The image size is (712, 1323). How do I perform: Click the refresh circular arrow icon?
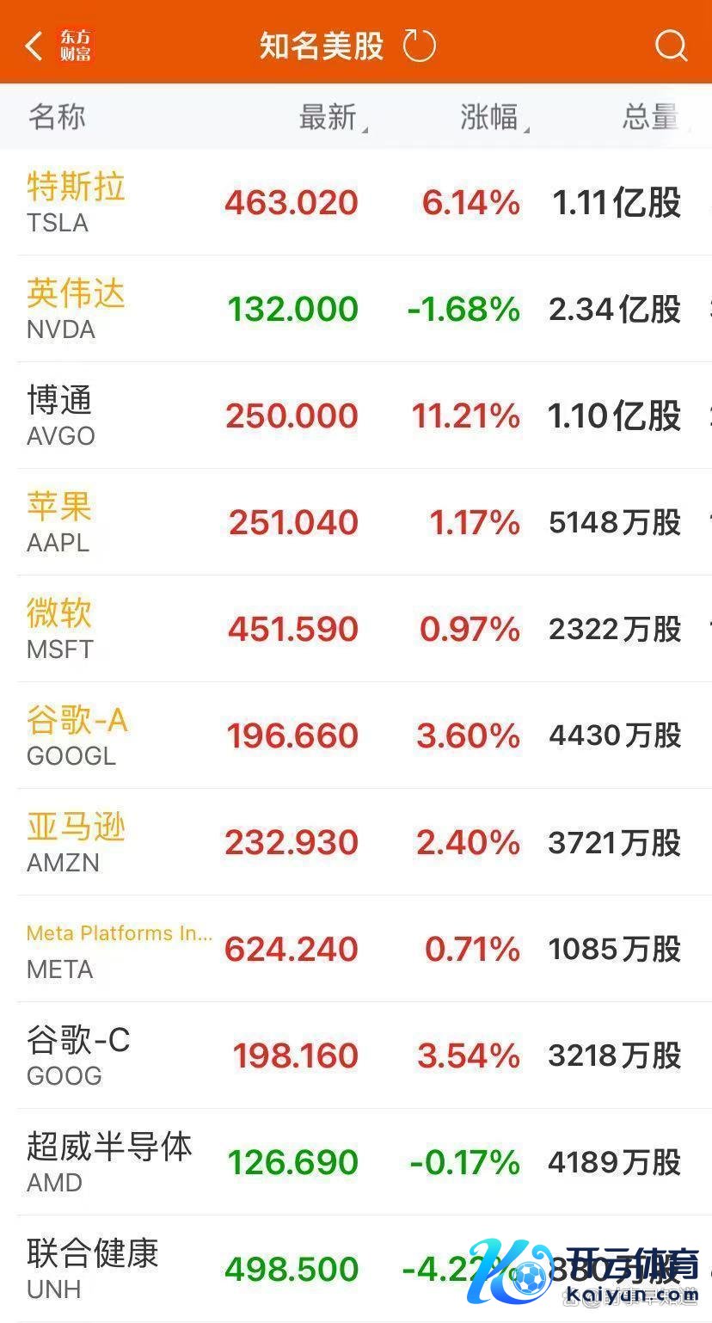tap(420, 46)
